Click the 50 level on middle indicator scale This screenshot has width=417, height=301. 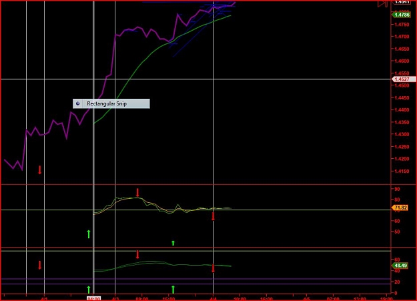tap(397, 232)
